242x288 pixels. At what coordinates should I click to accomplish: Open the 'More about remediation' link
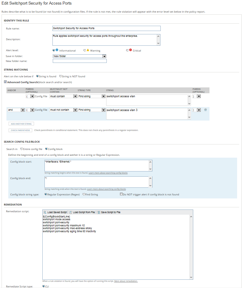[x=126, y=281]
